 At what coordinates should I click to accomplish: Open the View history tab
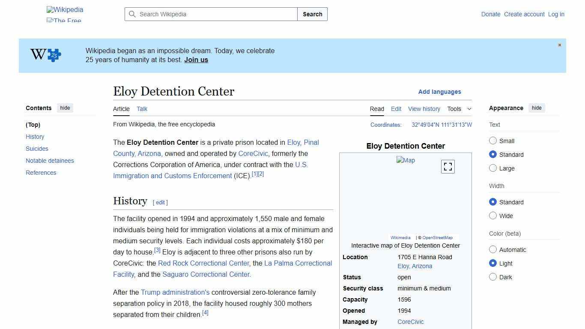424,109
